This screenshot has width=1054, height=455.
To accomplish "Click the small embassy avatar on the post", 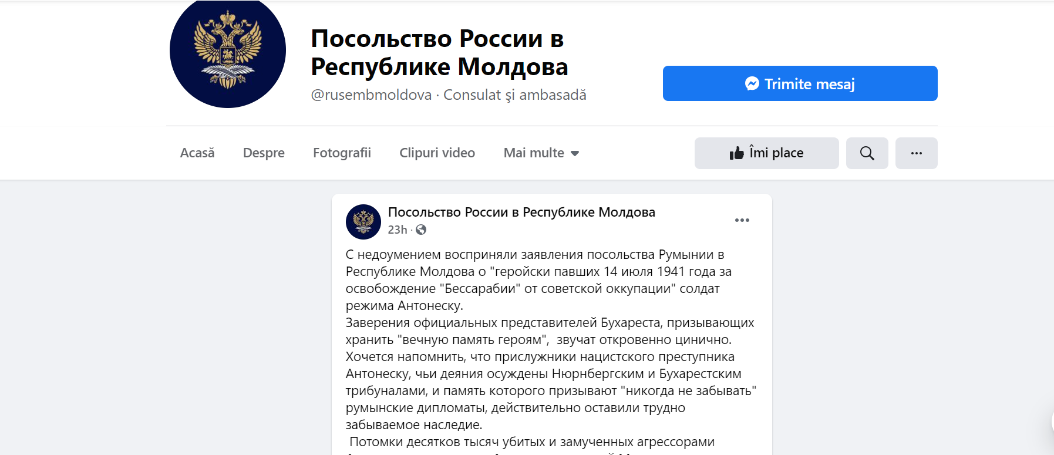I will [363, 222].
